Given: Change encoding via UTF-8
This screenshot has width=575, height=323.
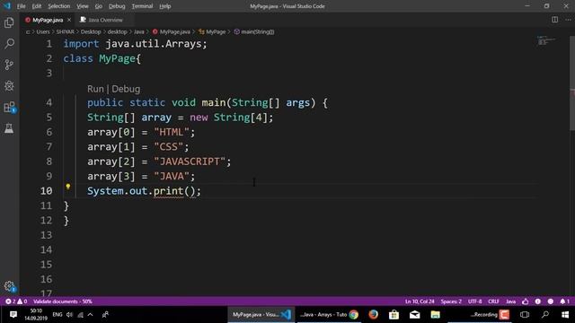Looking at the screenshot, I should [475, 301].
